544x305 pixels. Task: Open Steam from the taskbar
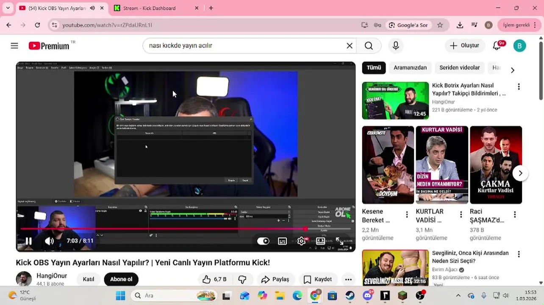[x=350, y=296]
